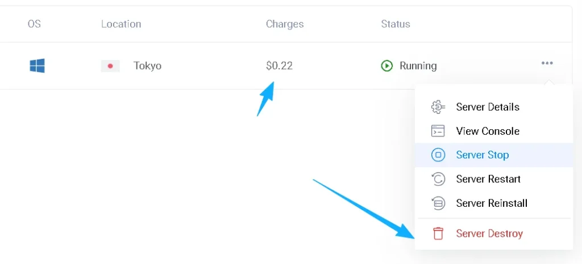Click the $0.22 charges value
Viewport: 582px width, 264px height.
pos(279,66)
